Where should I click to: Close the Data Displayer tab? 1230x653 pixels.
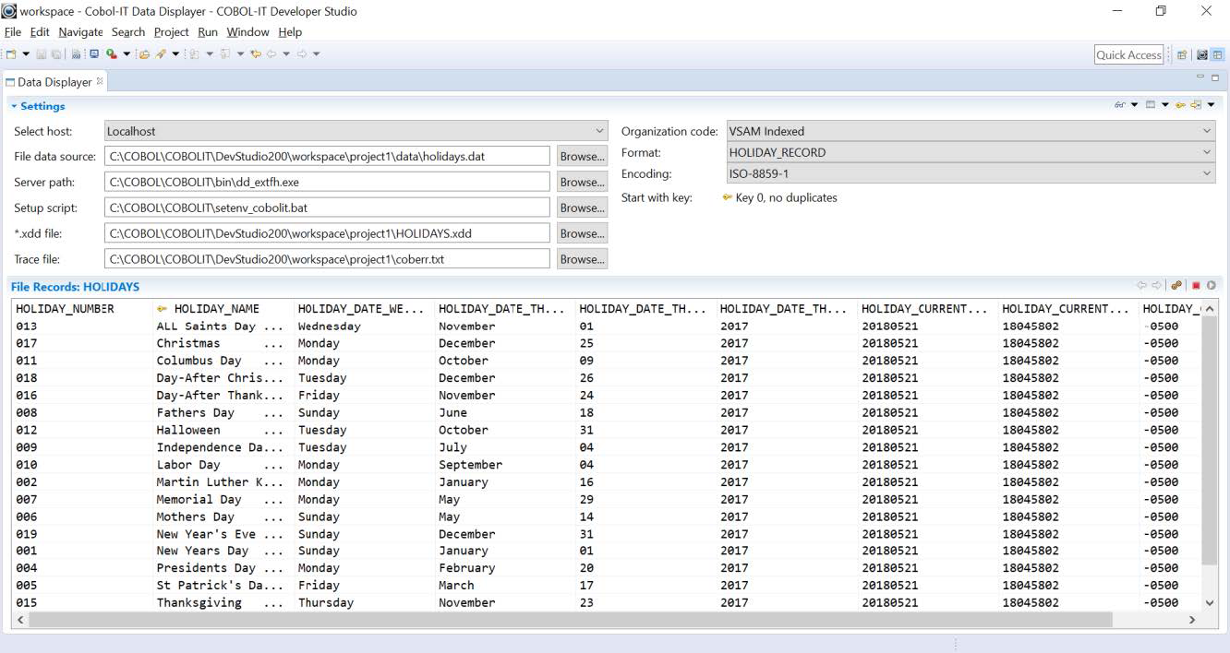100,81
